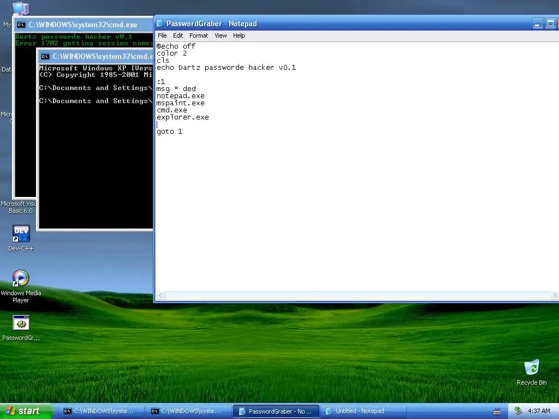The image size is (559, 419).
Task: Click the Notepad title bar icon
Action: pyautogui.click(x=160, y=23)
